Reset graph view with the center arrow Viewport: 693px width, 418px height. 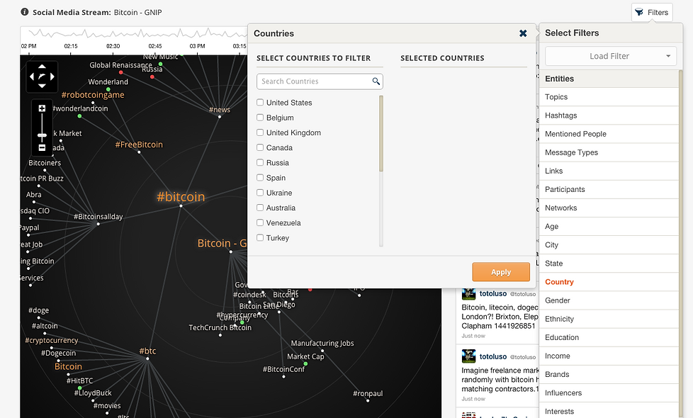[42, 77]
